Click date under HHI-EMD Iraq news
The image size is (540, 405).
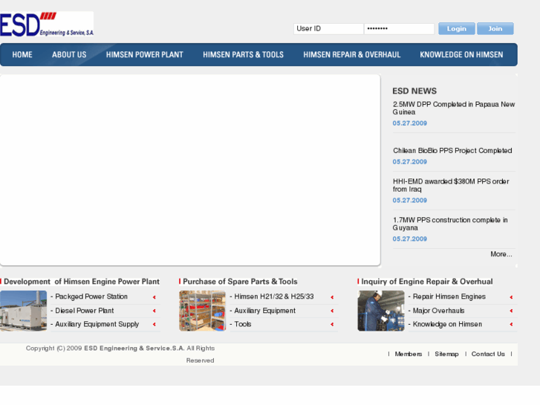[x=410, y=201]
